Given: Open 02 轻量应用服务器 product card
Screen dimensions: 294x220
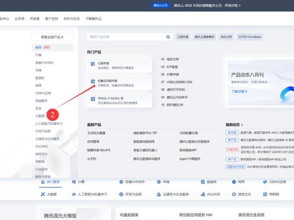Looking at the screenshot, I should (x=119, y=83).
